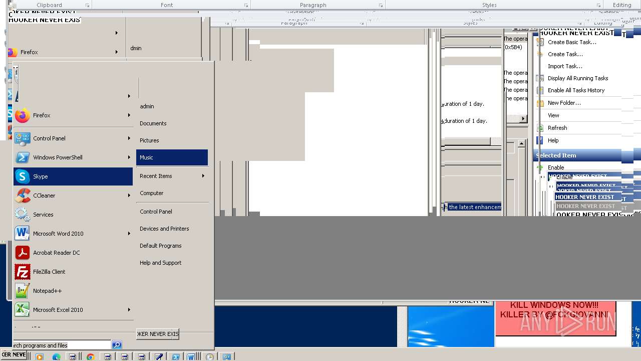The image size is (641, 361).
Task: Open Acrobat Reader DC icon
Action: [x=23, y=253]
